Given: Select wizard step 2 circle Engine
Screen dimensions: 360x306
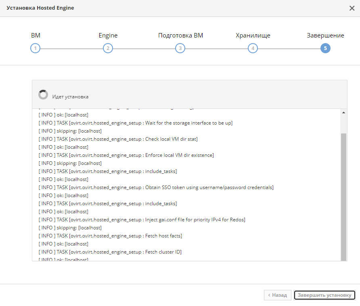Looking at the screenshot, I should coord(108,48).
